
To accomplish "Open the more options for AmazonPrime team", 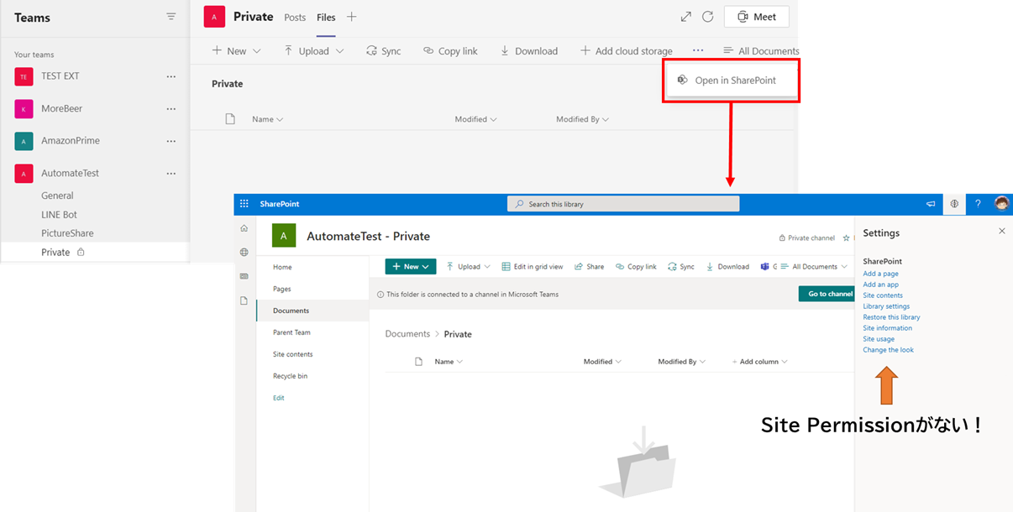I will pyautogui.click(x=171, y=141).
